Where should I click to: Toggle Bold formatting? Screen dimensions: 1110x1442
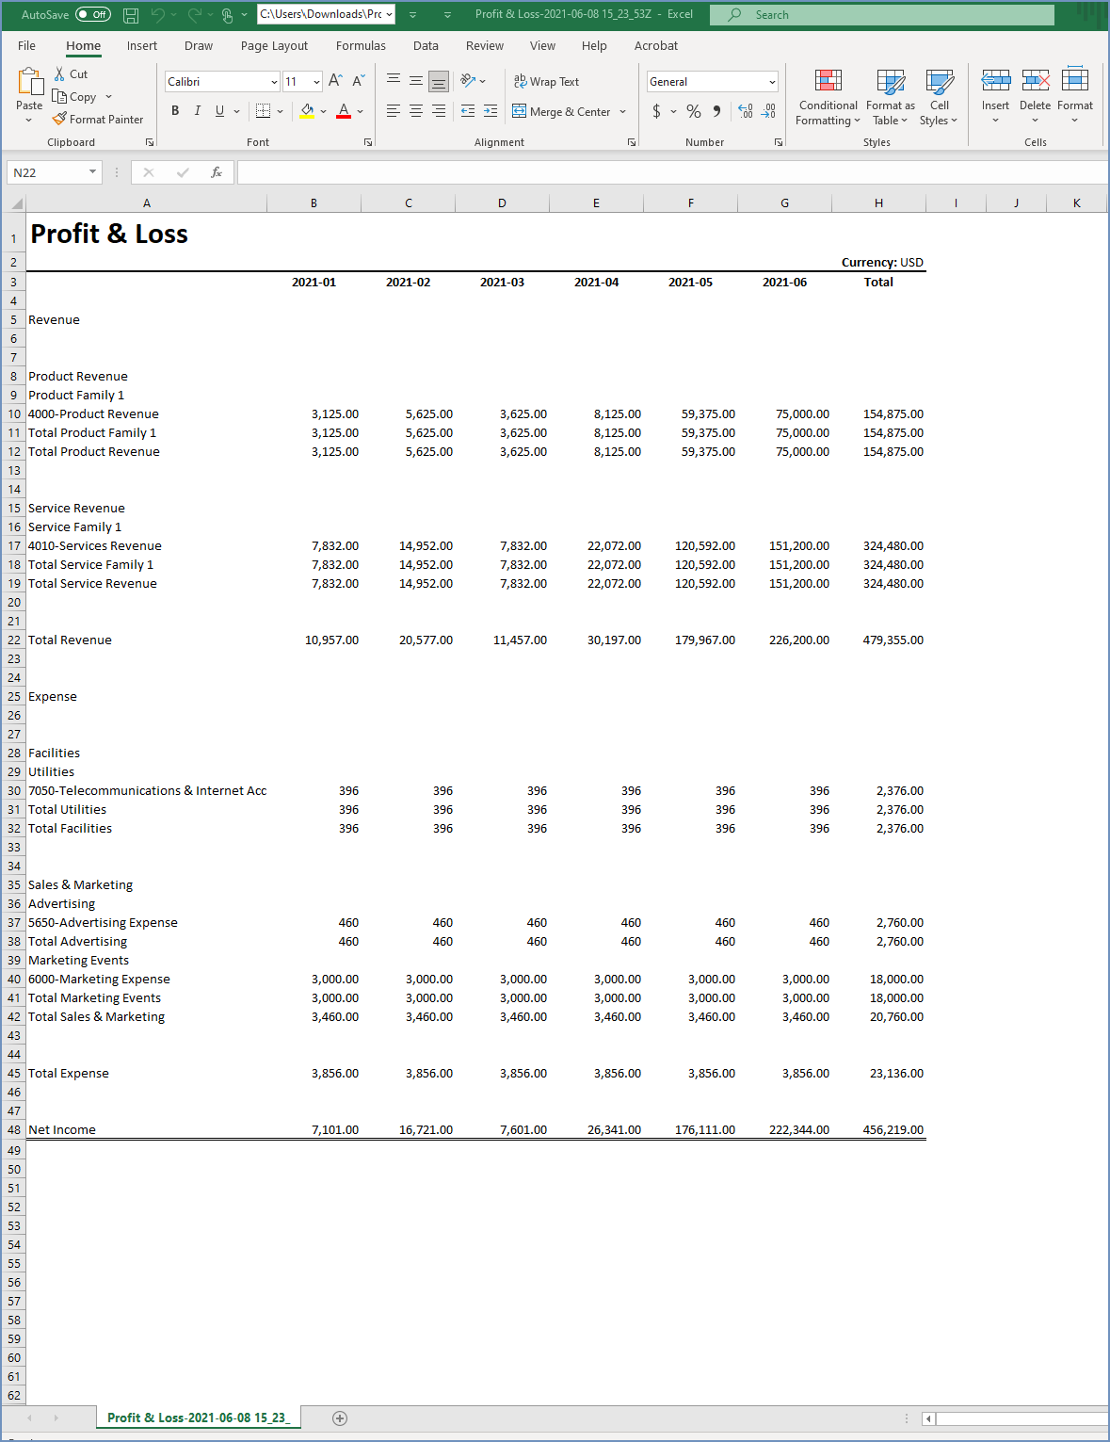click(175, 111)
